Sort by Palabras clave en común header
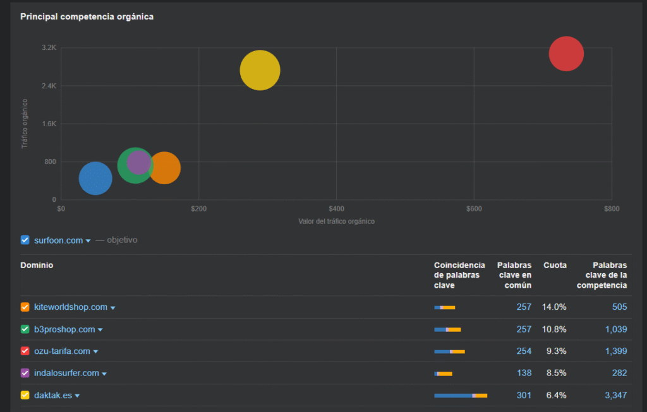Viewport: 647px width, 412px height. coord(514,275)
